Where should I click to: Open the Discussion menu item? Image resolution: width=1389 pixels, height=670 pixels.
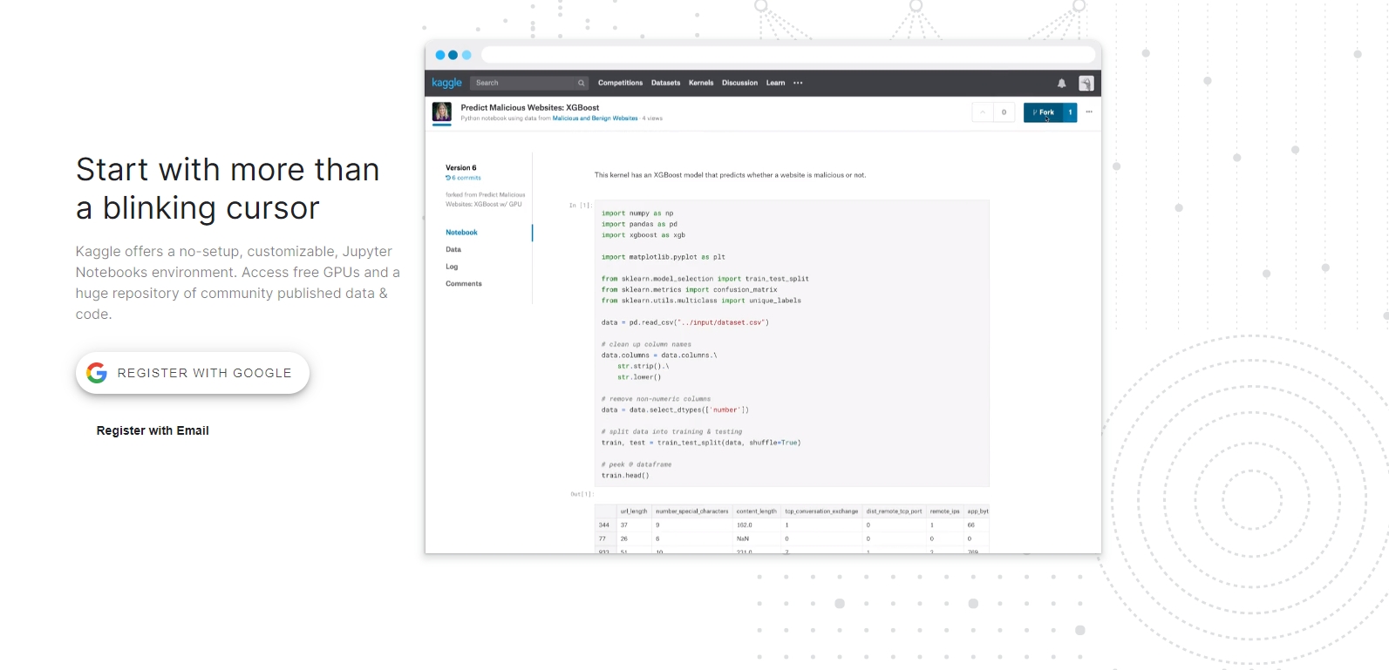click(739, 83)
